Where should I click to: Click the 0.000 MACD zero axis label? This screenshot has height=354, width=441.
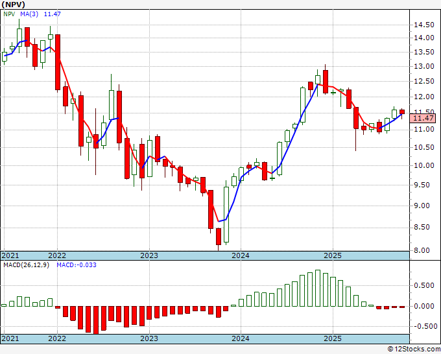click(423, 305)
